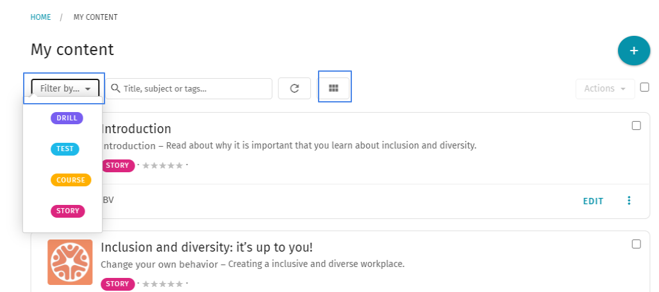Check the Introduction card checkbox

[637, 126]
